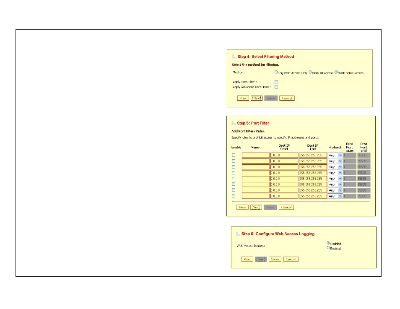The width and height of the screenshot is (400, 309).
Task: Tick the Apply Web Filter checkbox
Action: 276,82
